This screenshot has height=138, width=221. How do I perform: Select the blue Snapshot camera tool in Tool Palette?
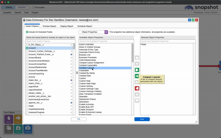[28, 129]
